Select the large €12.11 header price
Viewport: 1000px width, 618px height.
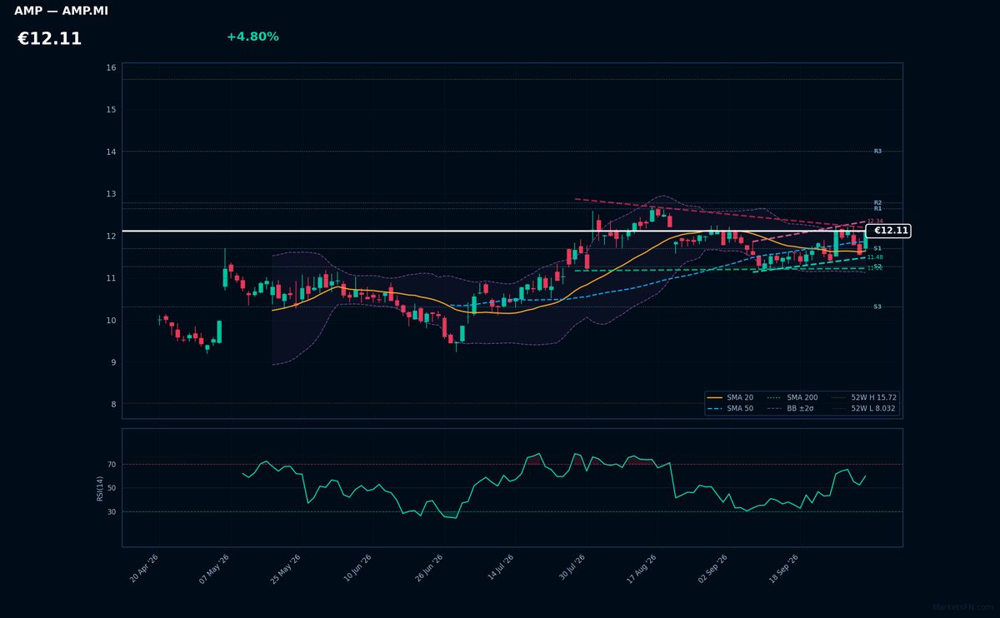coord(49,39)
